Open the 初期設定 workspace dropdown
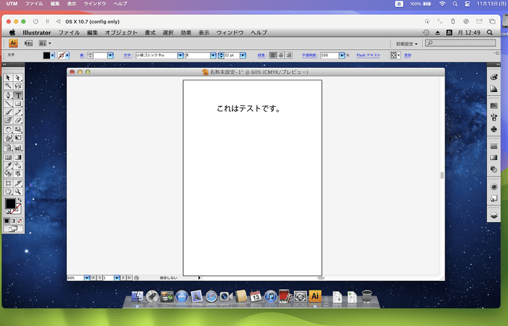Screen dimensions: 508x326 [406, 44]
